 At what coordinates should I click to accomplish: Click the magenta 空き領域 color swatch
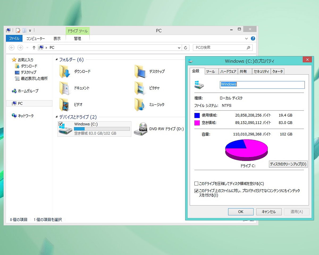tap(197, 123)
